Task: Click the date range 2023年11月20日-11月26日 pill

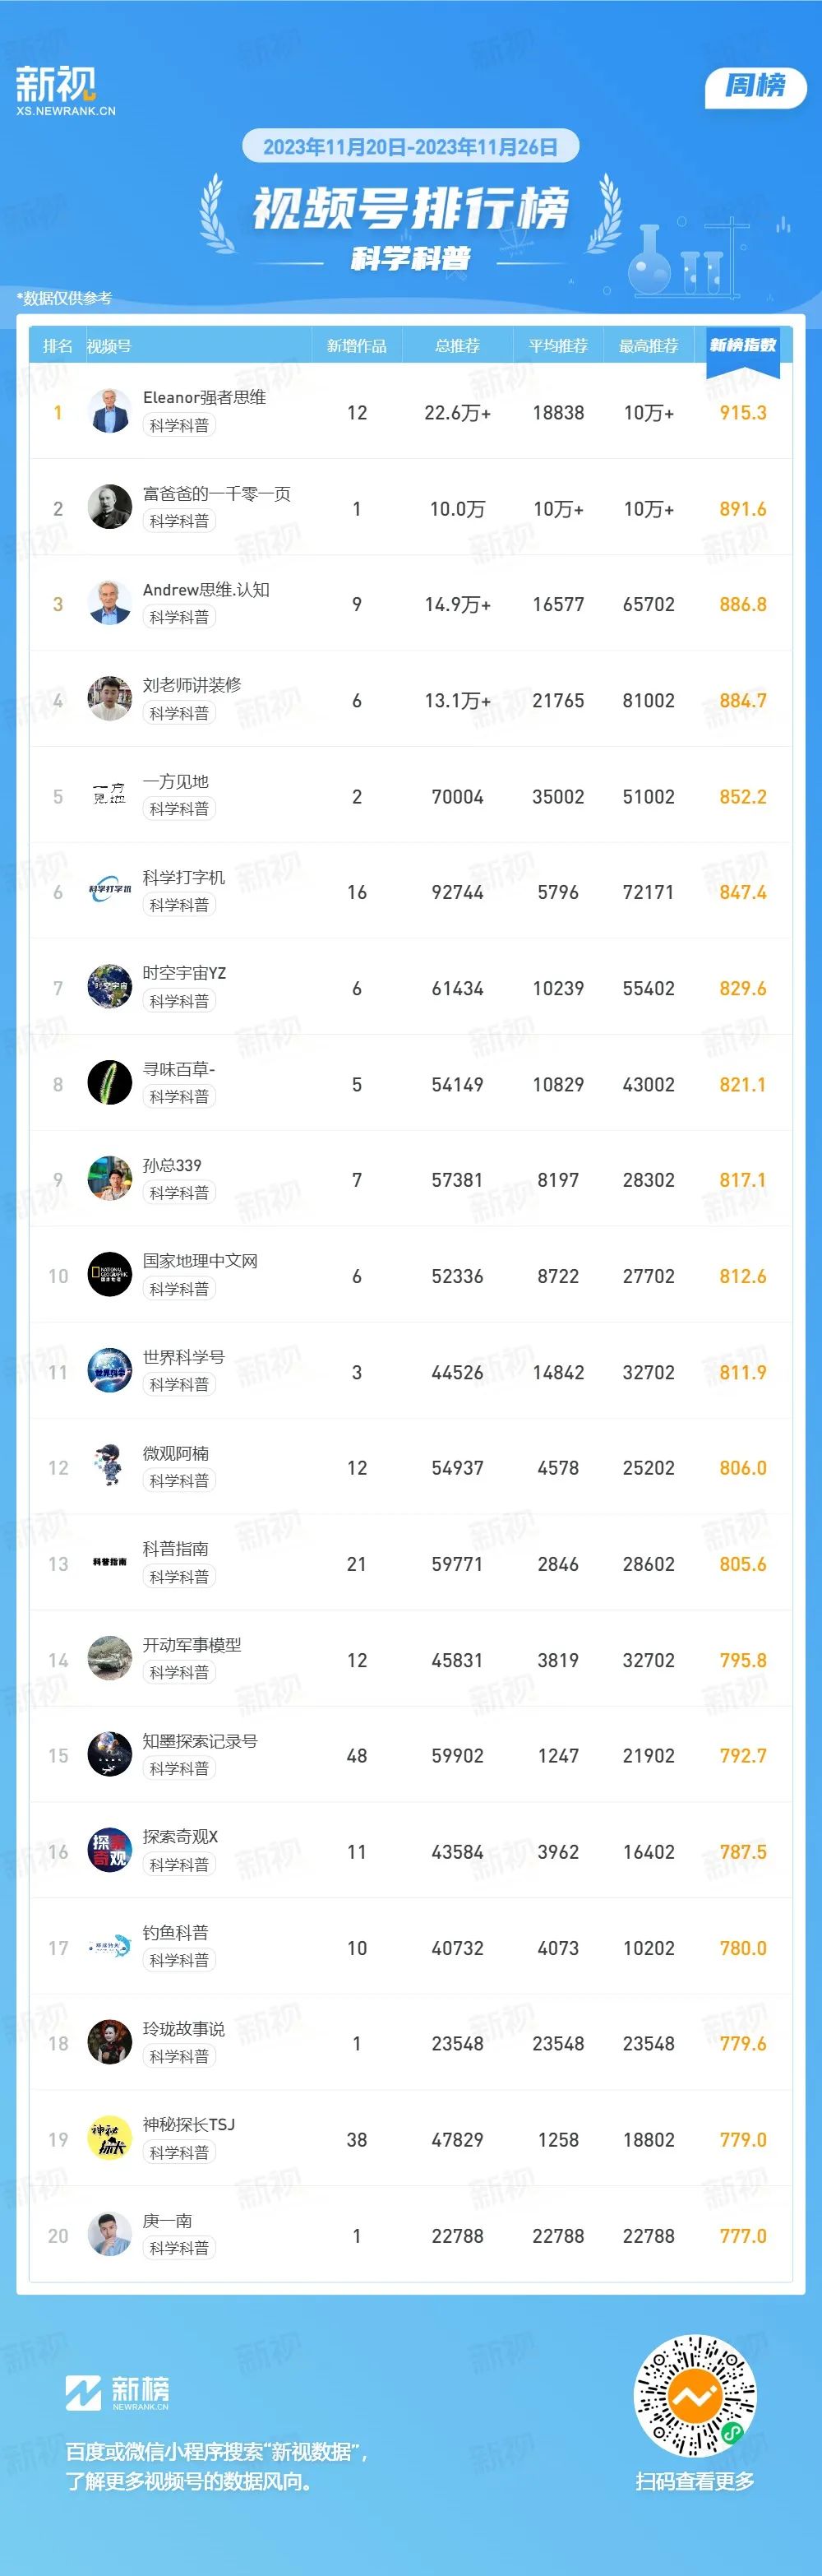Action: click(x=411, y=147)
